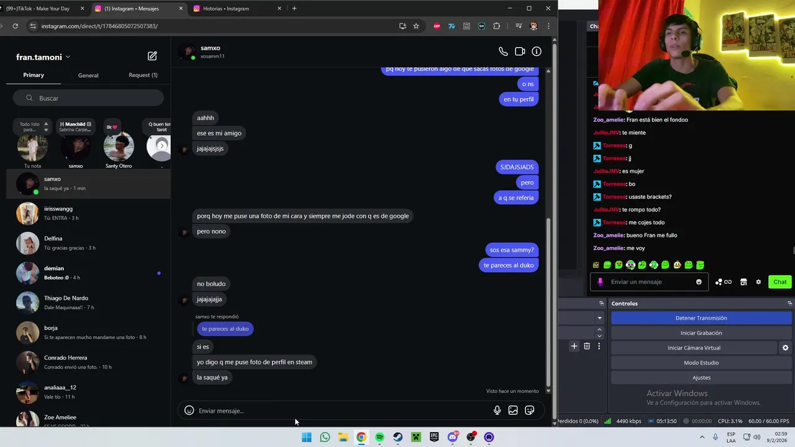The image size is (795, 447).
Task: Compose a new Instagram message
Action: click(152, 56)
